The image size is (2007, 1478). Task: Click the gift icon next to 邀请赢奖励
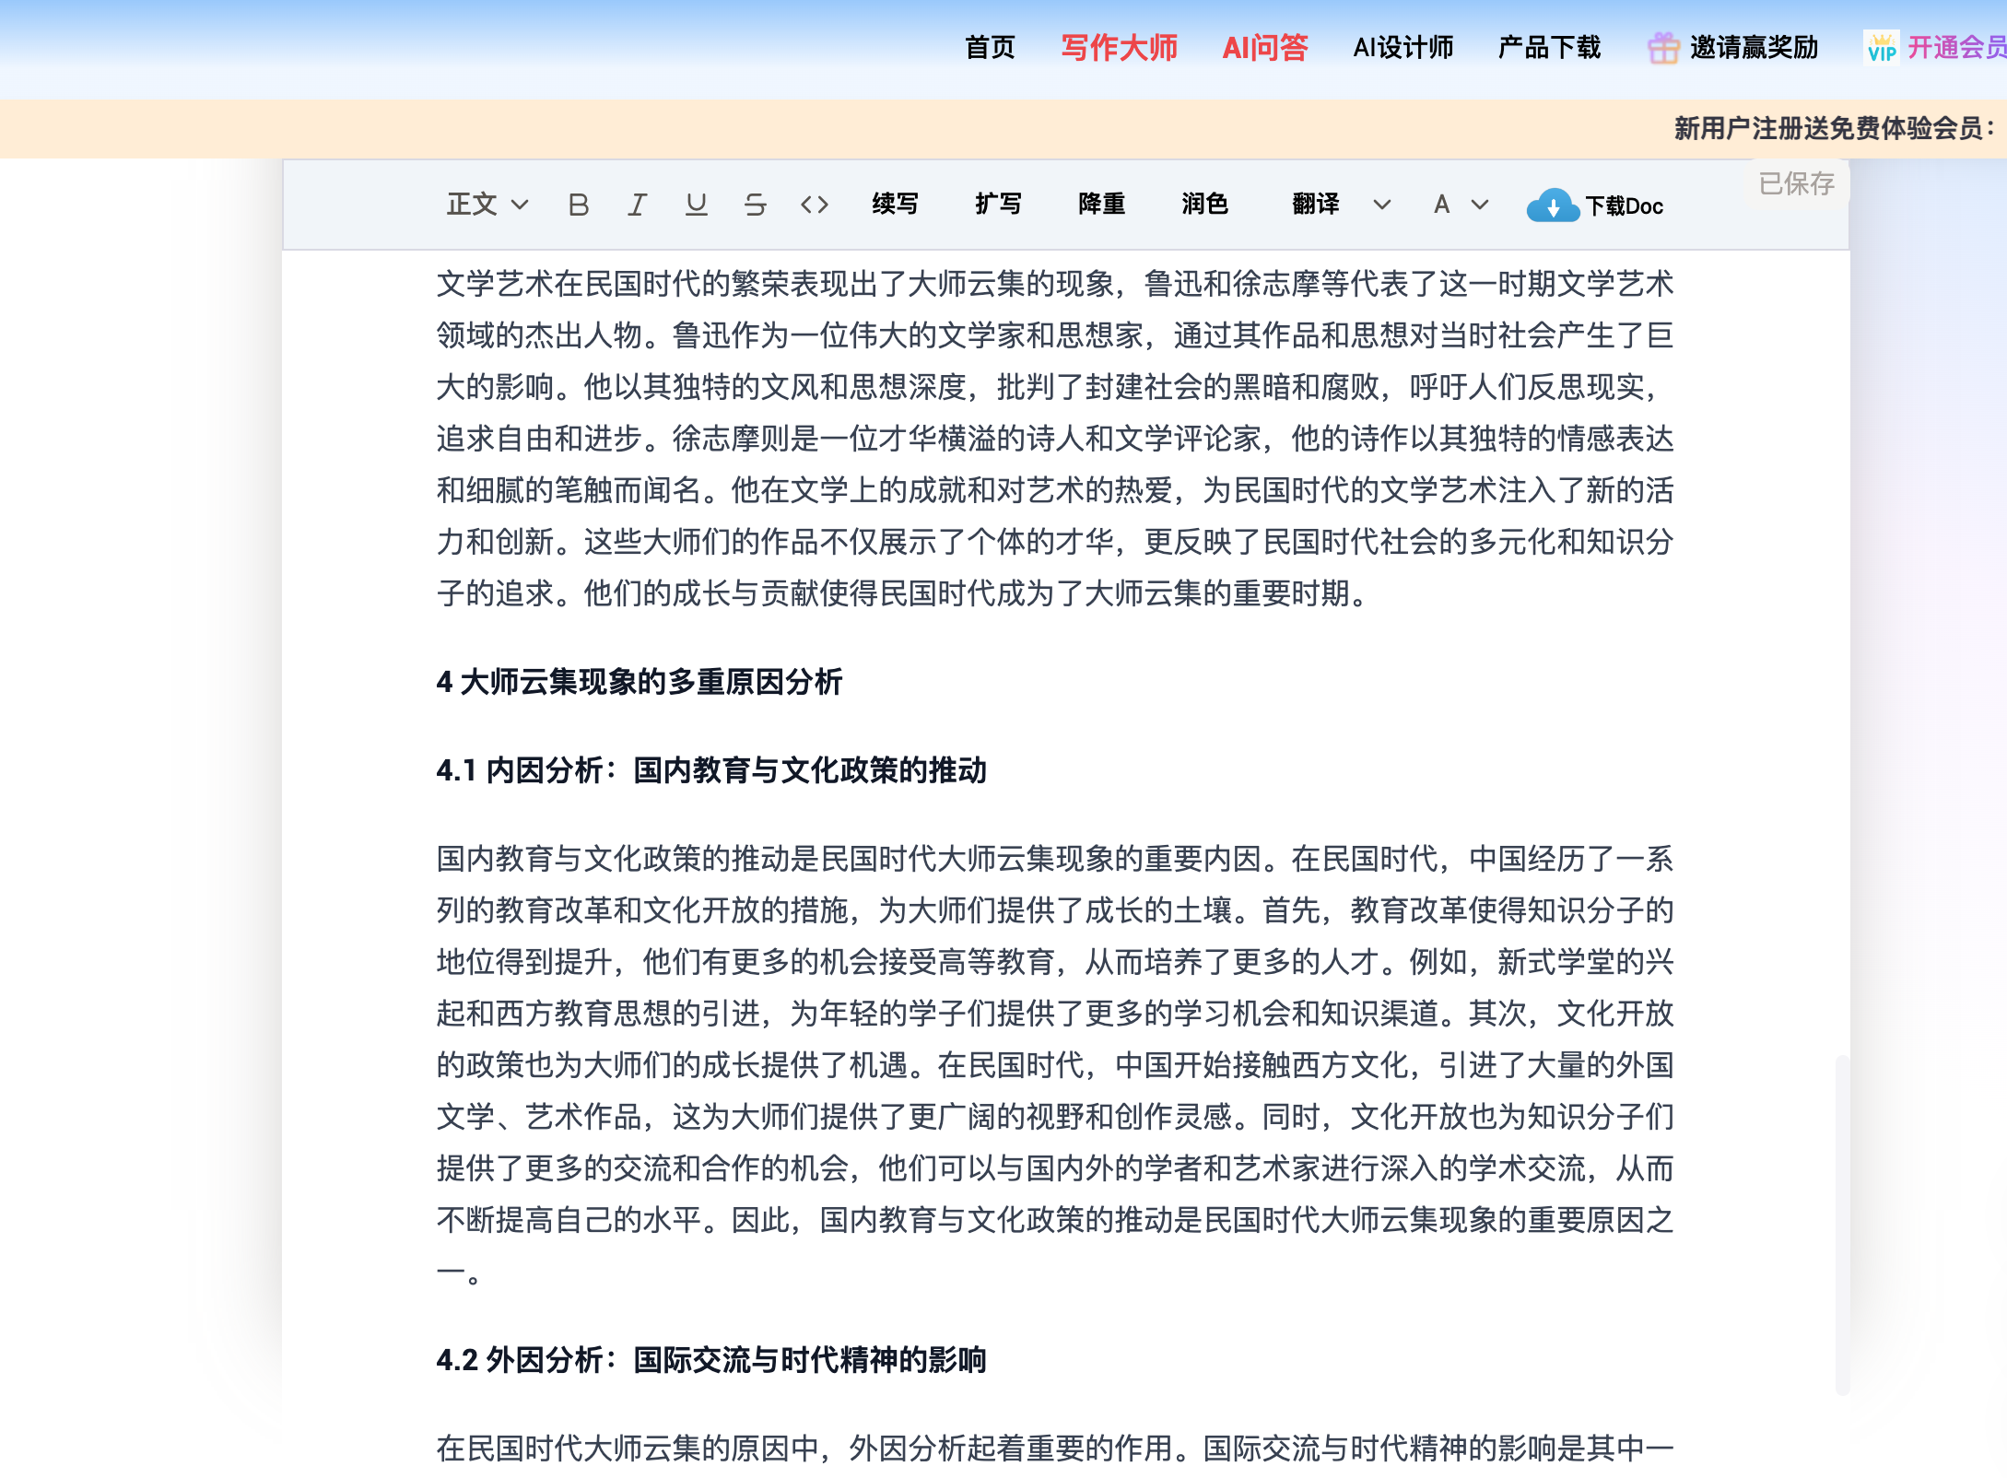1663,48
